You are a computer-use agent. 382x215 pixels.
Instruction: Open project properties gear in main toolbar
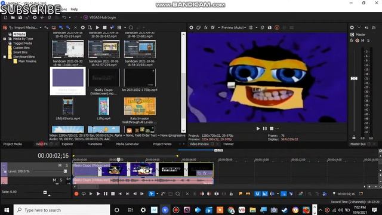[x=35, y=17]
